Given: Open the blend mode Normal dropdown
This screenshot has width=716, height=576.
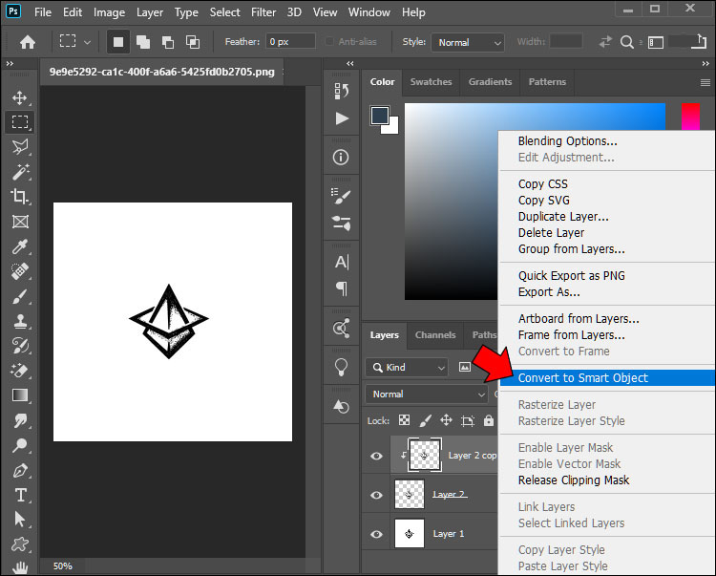Looking at the screenshot, I should [x=427, y=394].
